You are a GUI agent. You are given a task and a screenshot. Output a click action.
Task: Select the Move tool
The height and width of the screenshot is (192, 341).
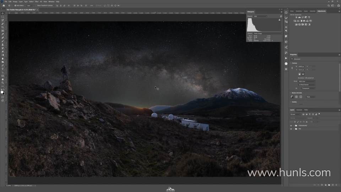click(x=2, y=13)
